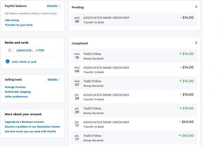
Task: Expand the Pending section chevron arrow
Action: pos(196,7)
